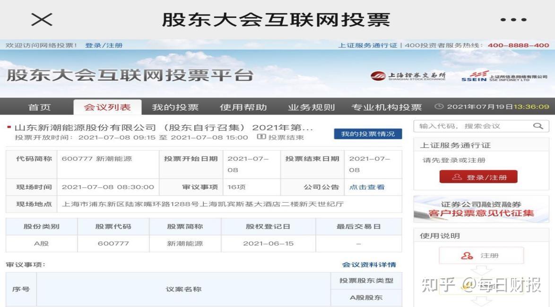Click the A股 share class cell

[x=42, y=244]
